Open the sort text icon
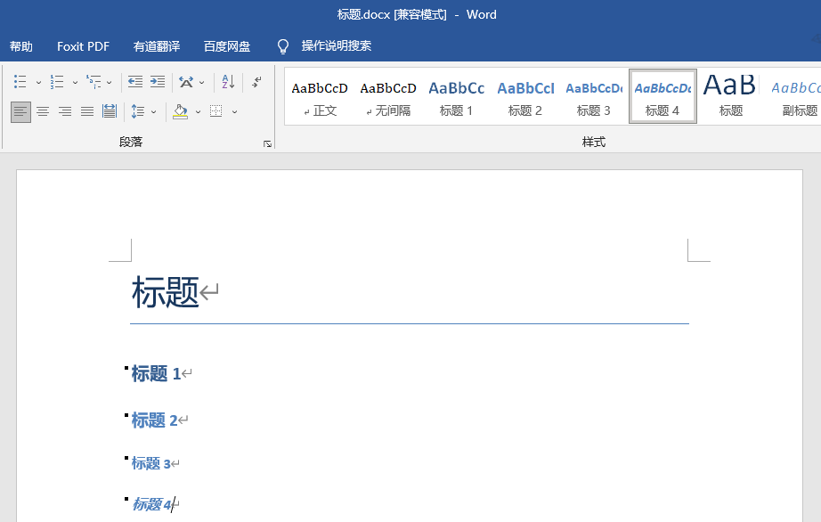 227,82
